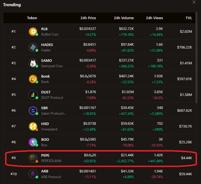Click ARB TVL $59.44K
Viewport: 201px width, 184px height.
coord(186,174)
